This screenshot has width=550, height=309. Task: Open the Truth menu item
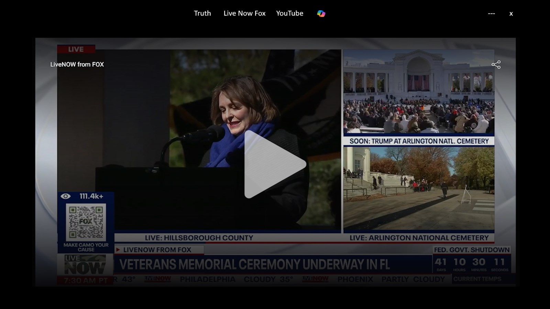click(x=202, y=13)
